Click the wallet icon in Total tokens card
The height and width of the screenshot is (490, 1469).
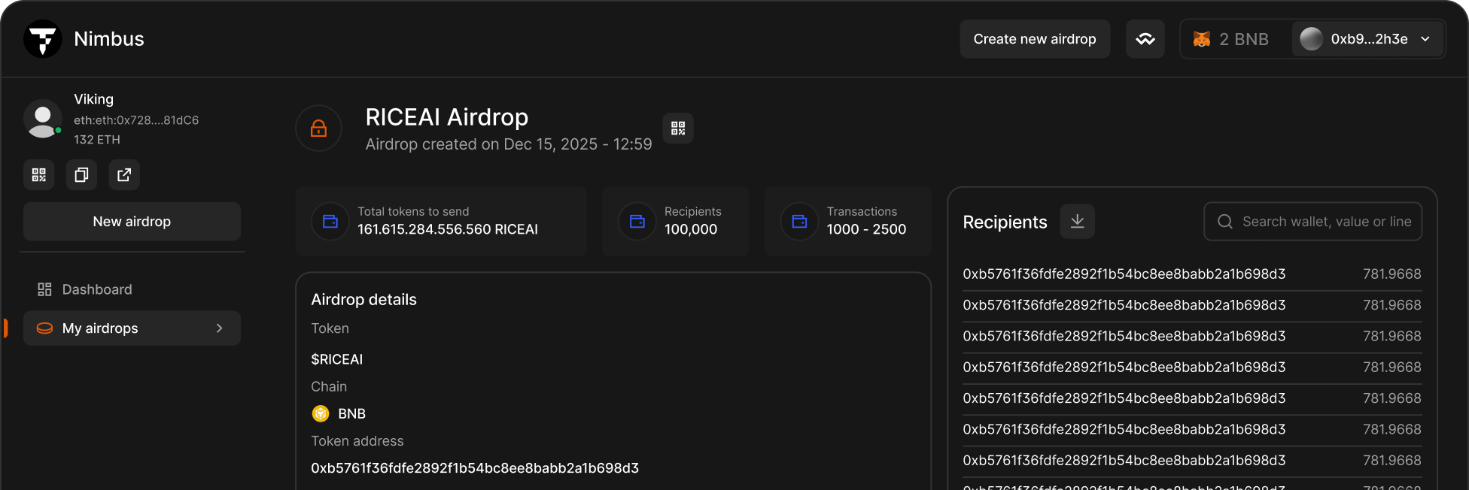click(x=330, y=222)
